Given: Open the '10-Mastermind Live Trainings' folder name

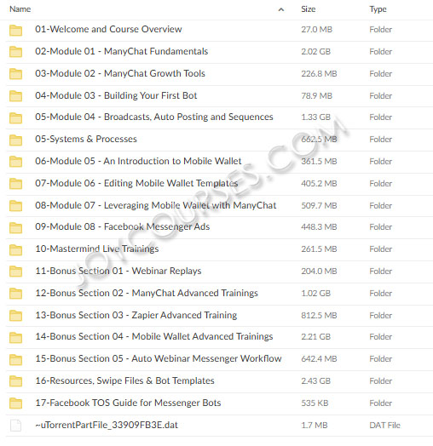Looking at the screenshot, I should [x=97, y=249].
